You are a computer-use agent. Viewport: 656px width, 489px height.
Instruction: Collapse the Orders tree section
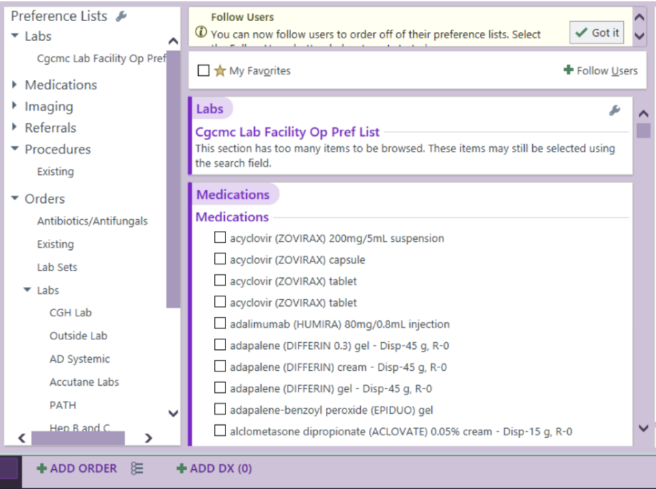(15, 198)
